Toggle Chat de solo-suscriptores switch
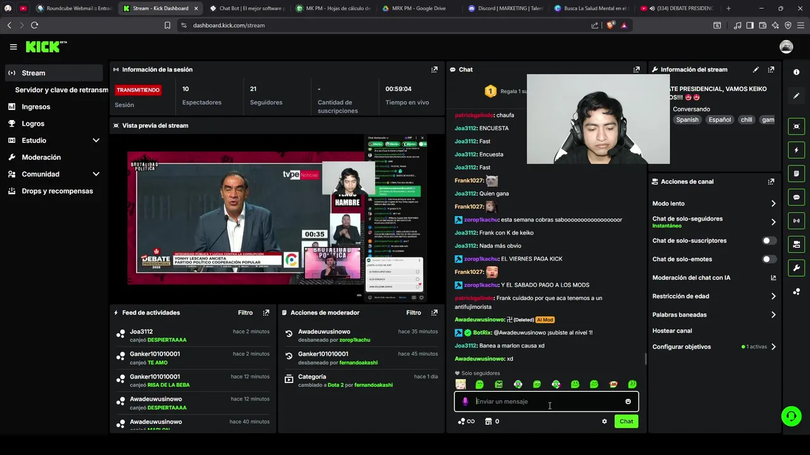The image size is (810, 455). click(769, 241)
